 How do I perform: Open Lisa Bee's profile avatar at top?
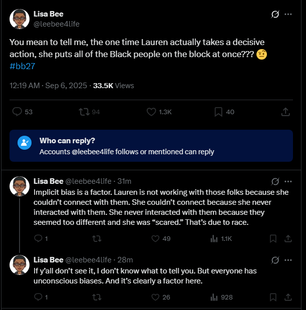point(19,19)
